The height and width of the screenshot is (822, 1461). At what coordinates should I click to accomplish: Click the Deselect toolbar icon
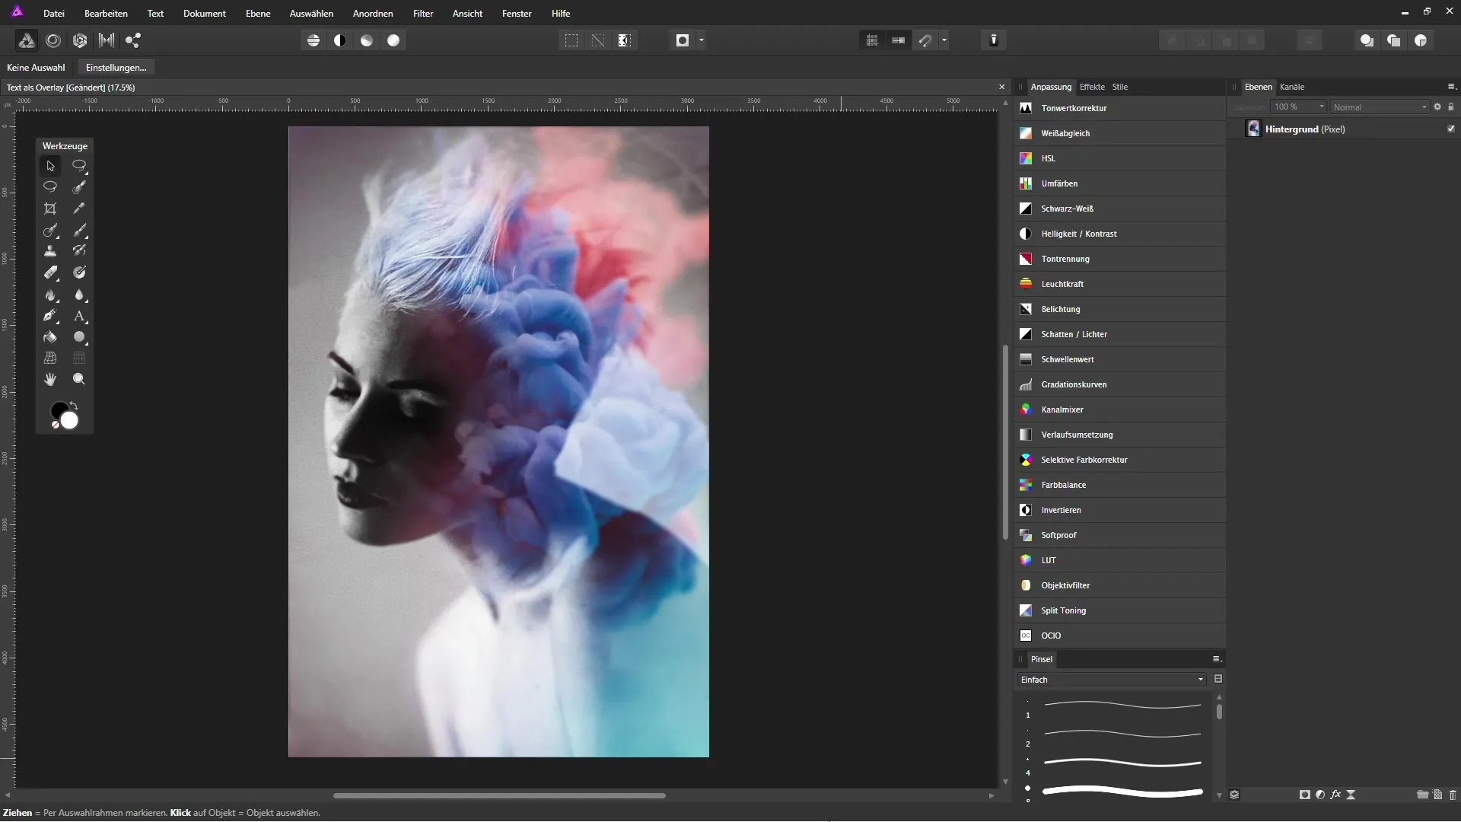598,40
